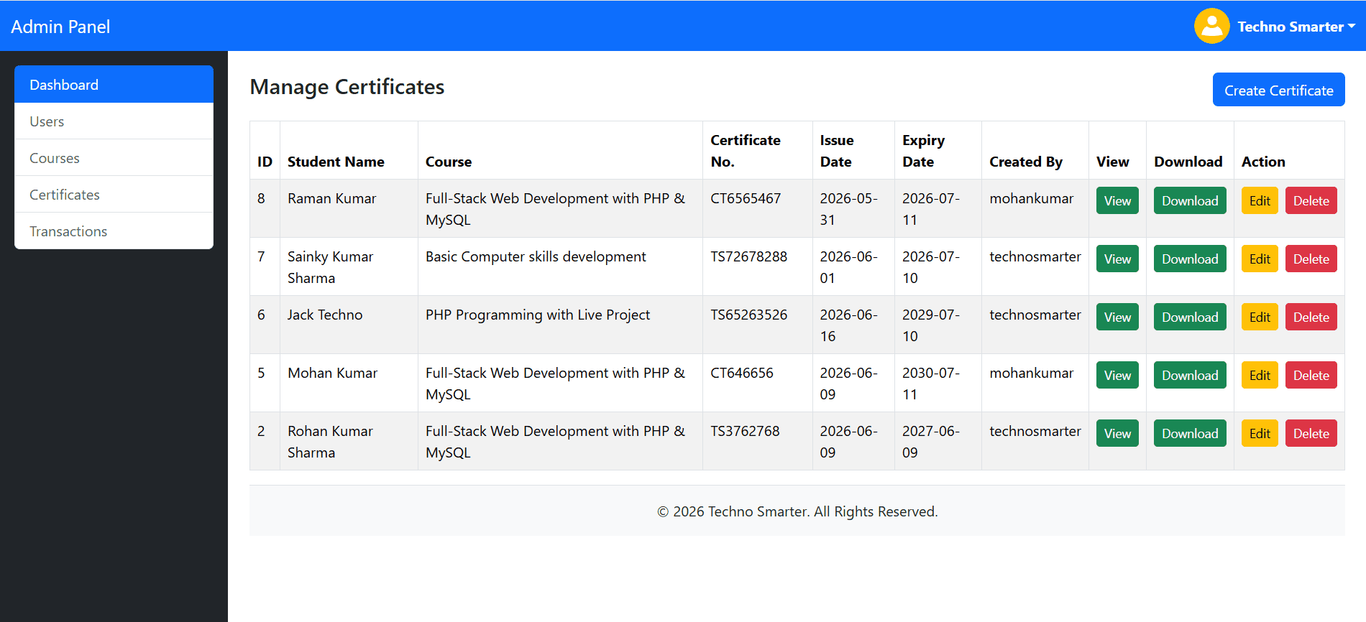Select certificate number CT6565467
This screenshot has height=622, width=1366.
(746, 198)
